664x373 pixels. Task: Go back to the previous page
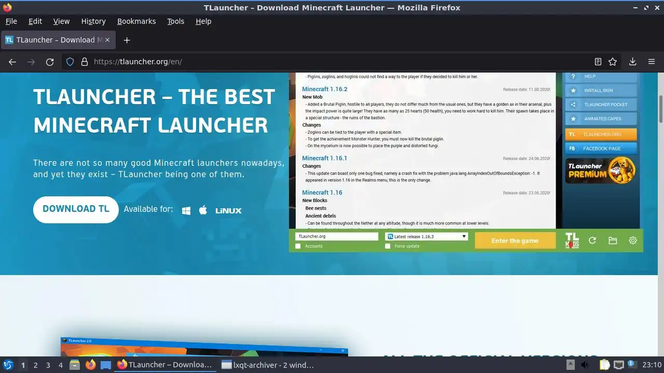(x=12, y=62)
